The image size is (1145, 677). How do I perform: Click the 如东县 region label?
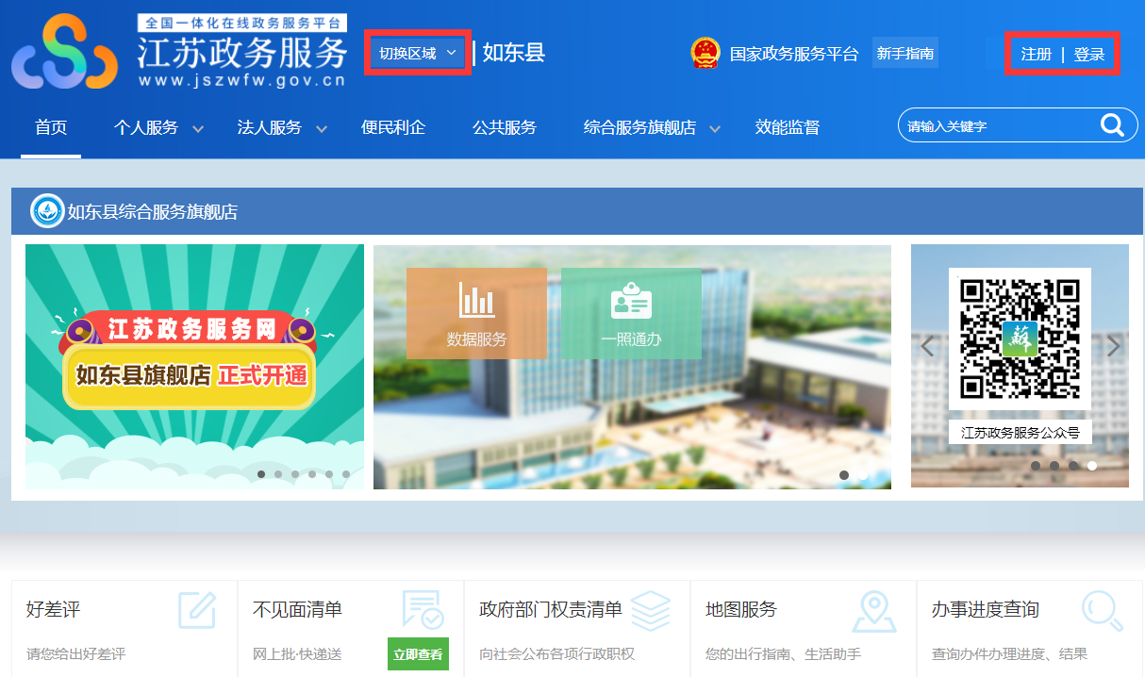point(514,53)
